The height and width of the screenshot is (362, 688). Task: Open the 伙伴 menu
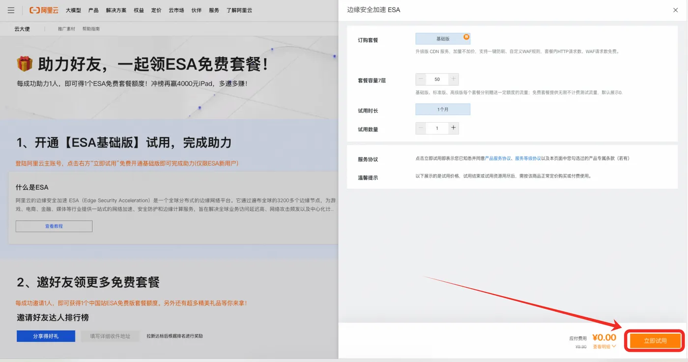[x=197, y=10]
